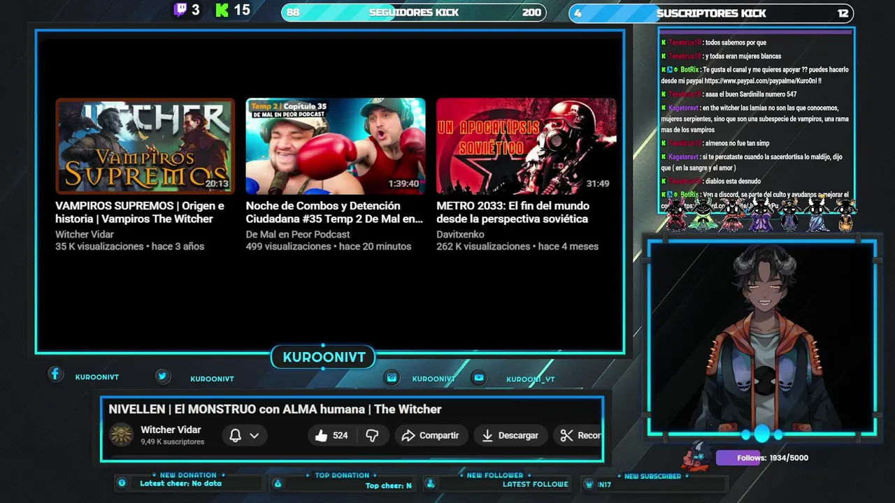This screenshot has width=895, height=503.
Task: Open the METRO 2033 video title
Action: (513, 212)
